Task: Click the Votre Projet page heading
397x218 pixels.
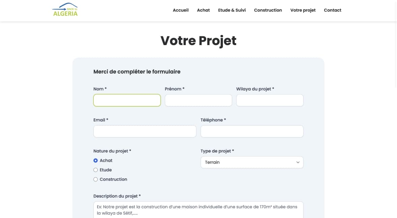Action: click(198, 41)
